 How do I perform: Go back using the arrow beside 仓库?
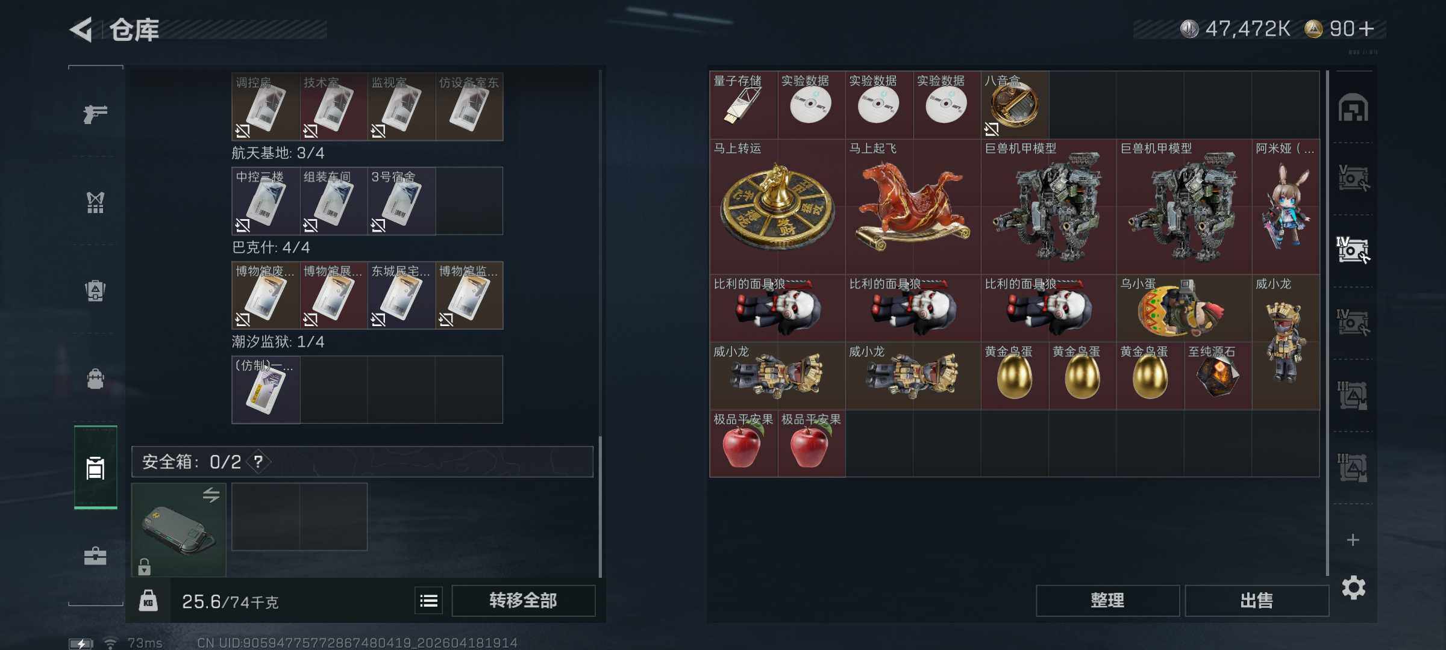click(x=81, y=29)
